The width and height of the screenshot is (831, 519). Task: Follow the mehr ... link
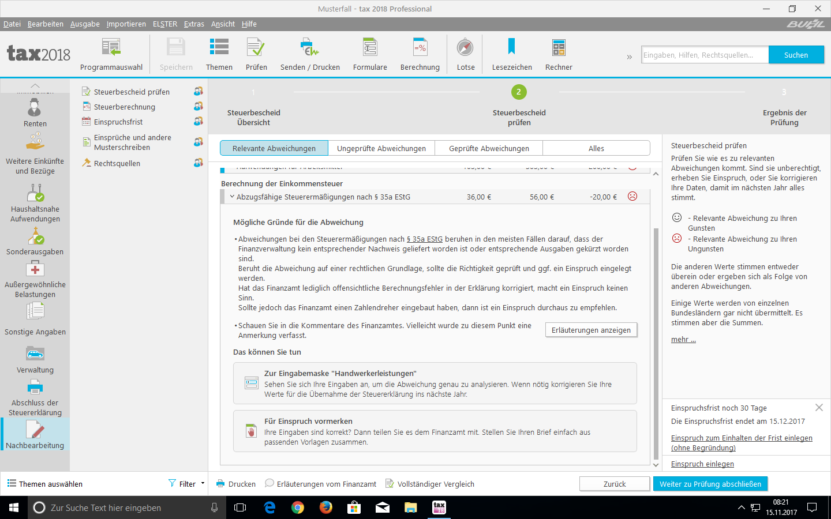pyautogui.click(x=683, y=339)
